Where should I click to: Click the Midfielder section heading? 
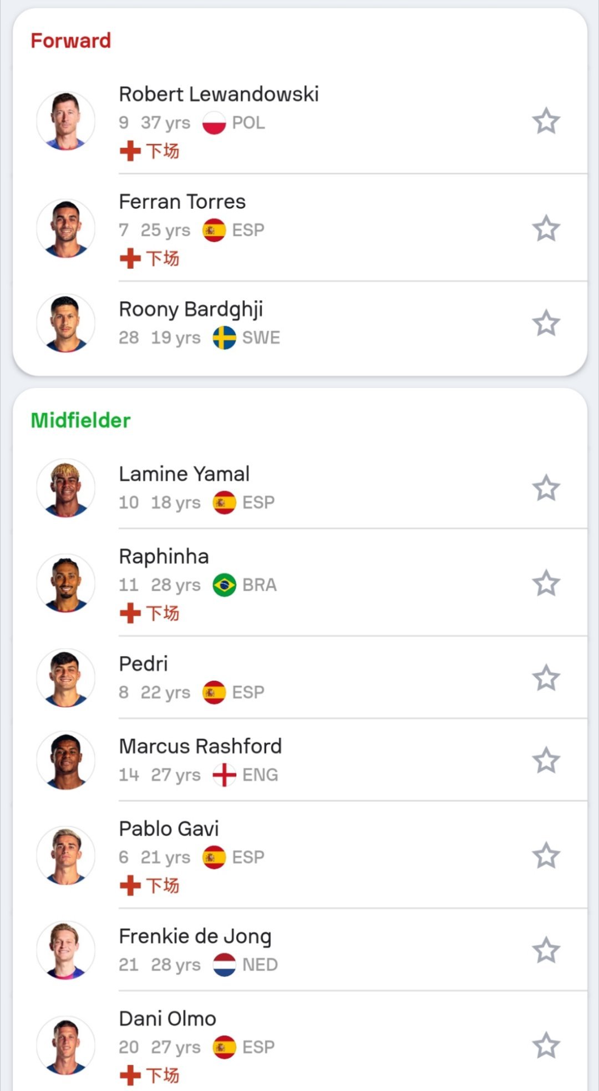(81, 420)
